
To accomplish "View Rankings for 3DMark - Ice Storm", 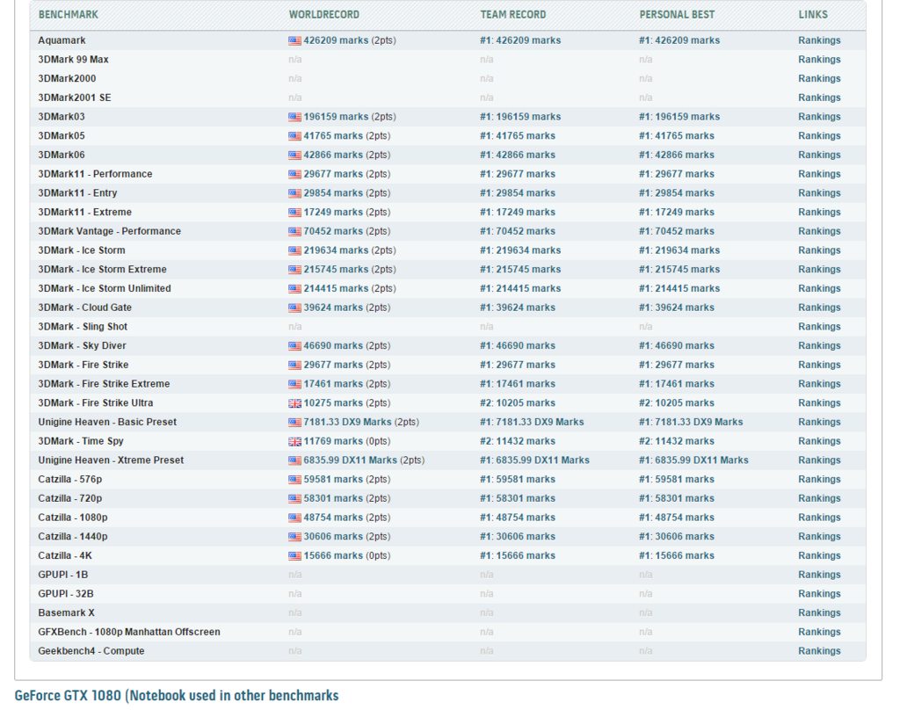I will pyautogui.click(x=819, y=250).
